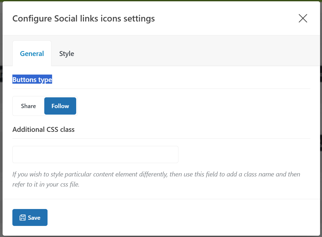Click the "Configure Social links icons settings" title
The image size is (322, 237).
(x=83, y=19)
